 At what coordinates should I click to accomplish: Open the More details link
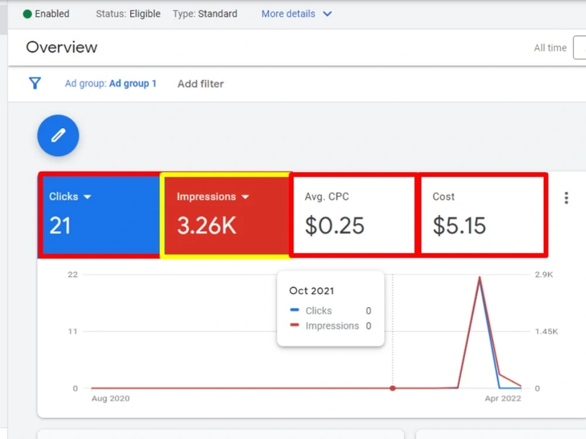288,14
